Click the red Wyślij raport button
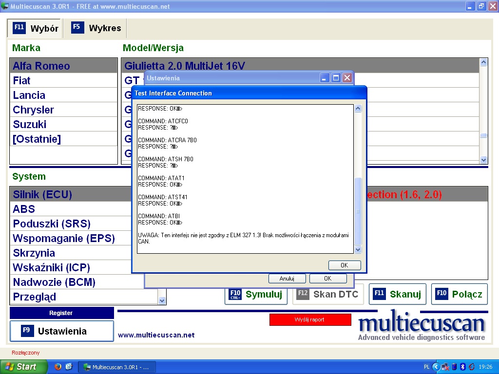 pos(310,319)
